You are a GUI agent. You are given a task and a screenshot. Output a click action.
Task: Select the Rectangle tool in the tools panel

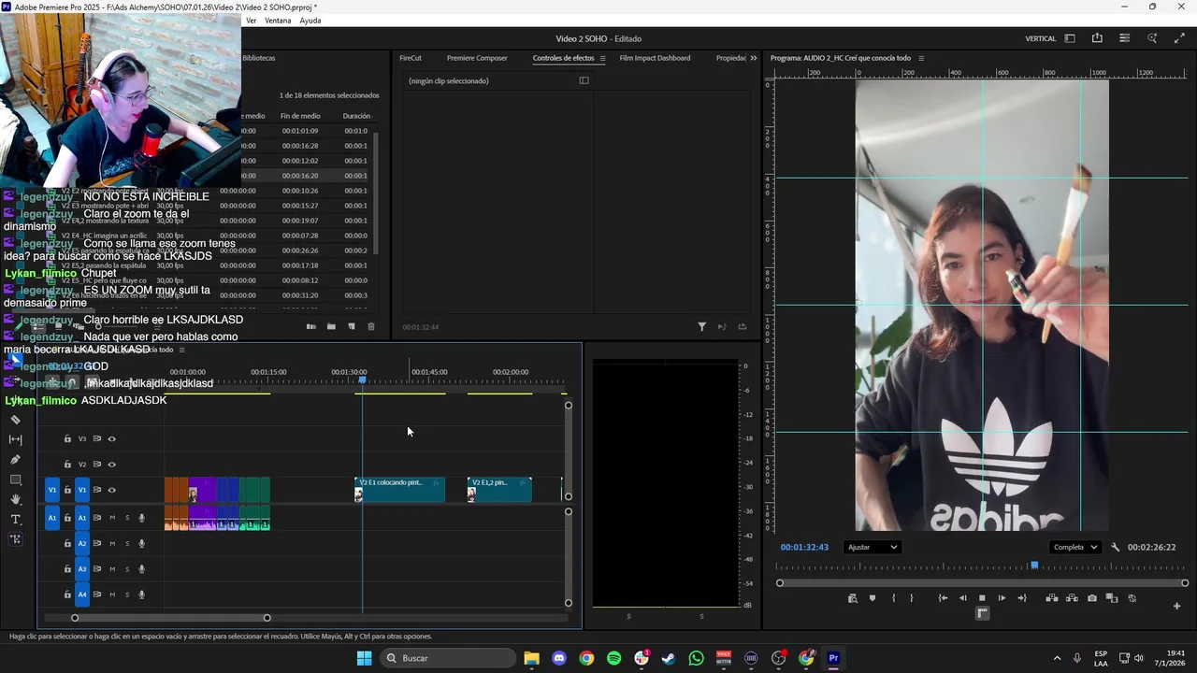(15, 480)
